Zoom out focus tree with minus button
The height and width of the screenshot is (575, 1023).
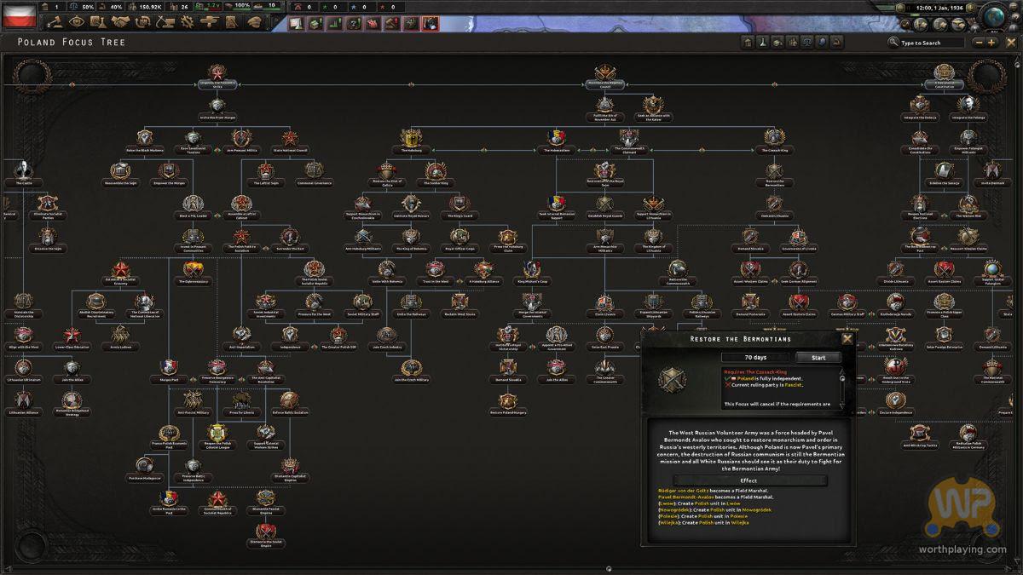(x=979, y=43)
